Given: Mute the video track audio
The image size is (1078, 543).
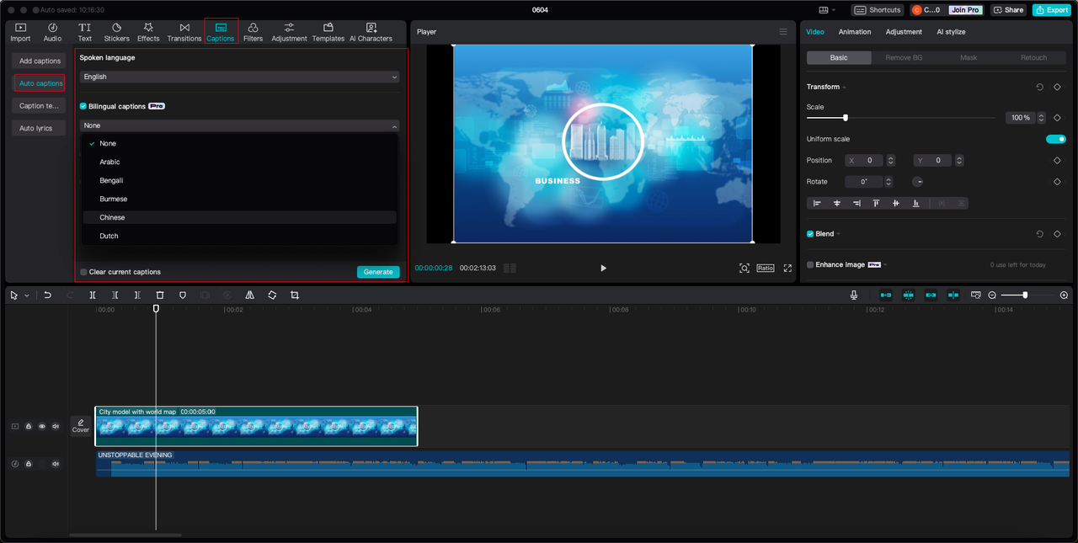Looking at the screenshot, I should pos(56,427).
